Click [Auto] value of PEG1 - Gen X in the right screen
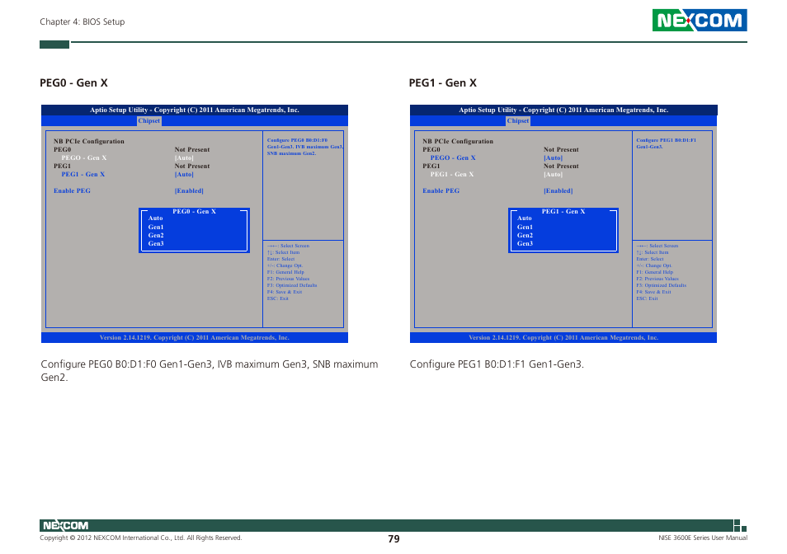 [553, 175]
